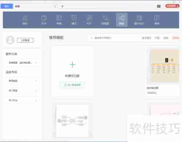Click the import file button under blank map

72,85
